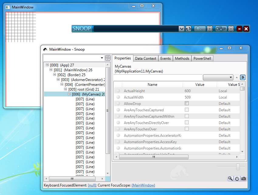Click the camera screenshot icon
The height and width of the screenshot is (195, 258).
243,179
